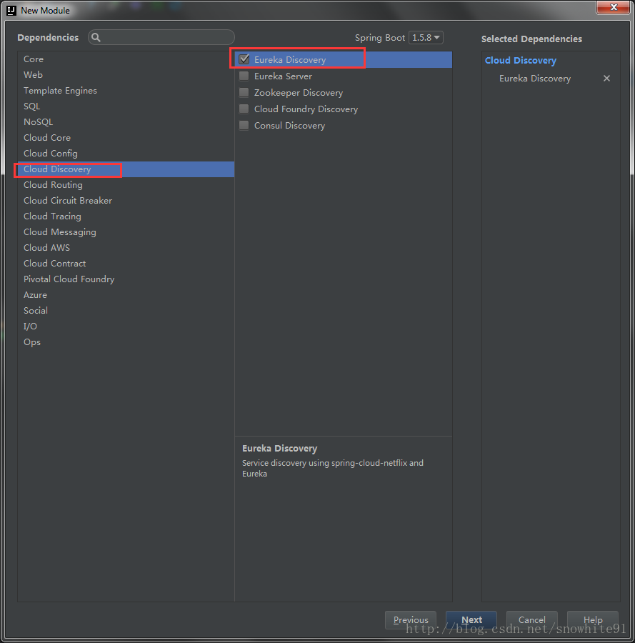Select the Azure category
The image size is (635, 643).
[126, 295]
